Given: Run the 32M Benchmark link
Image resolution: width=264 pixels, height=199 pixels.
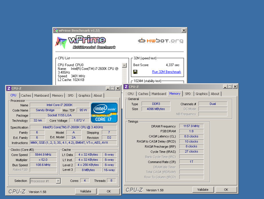Looking at the screenshot, I should (166, 72).
